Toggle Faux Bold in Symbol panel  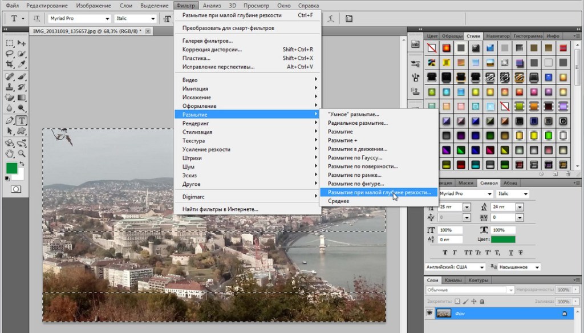click(x=445, y=253)
